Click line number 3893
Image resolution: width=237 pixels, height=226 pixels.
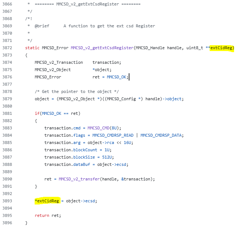click(7, 201)
